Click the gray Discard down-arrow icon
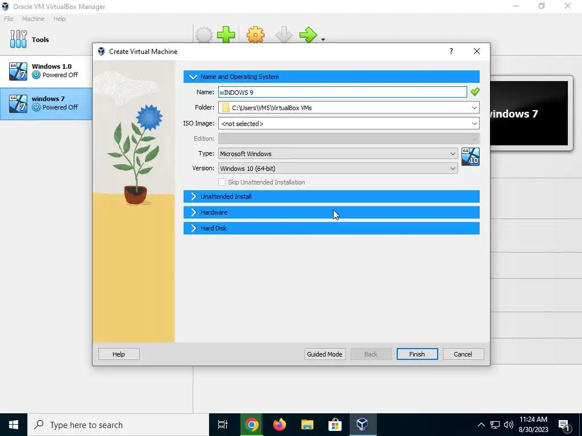The height and width of the screenshot is (436, 582). click(284, 35)
